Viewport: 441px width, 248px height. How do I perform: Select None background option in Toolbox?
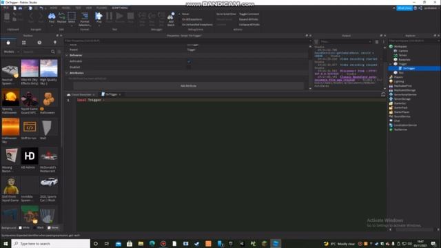[53, 227]
